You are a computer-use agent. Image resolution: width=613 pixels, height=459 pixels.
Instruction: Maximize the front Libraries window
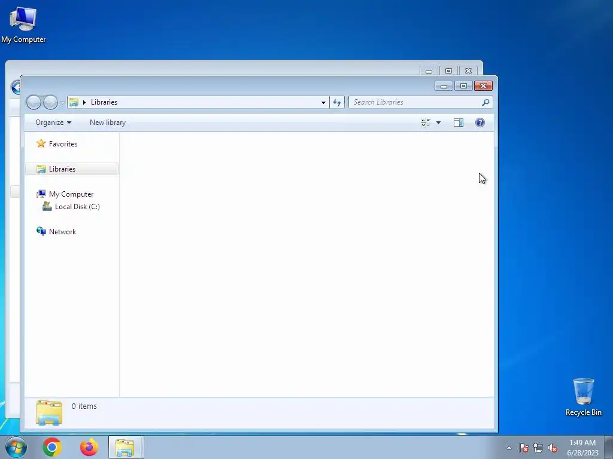463,86
